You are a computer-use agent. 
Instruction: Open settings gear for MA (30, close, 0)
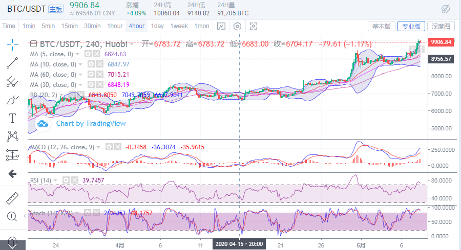(91, 85)
